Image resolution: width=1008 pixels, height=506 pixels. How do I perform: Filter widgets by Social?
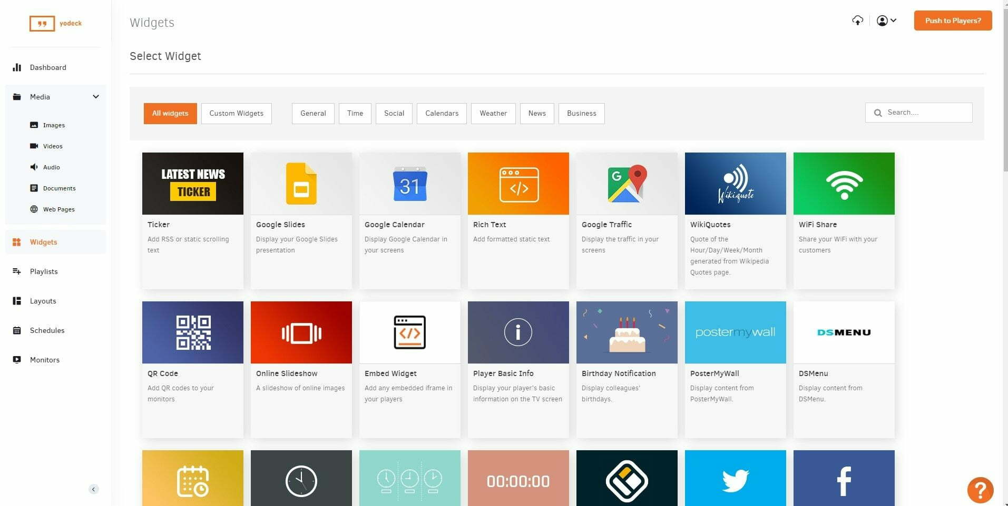(x=394, y=114)
